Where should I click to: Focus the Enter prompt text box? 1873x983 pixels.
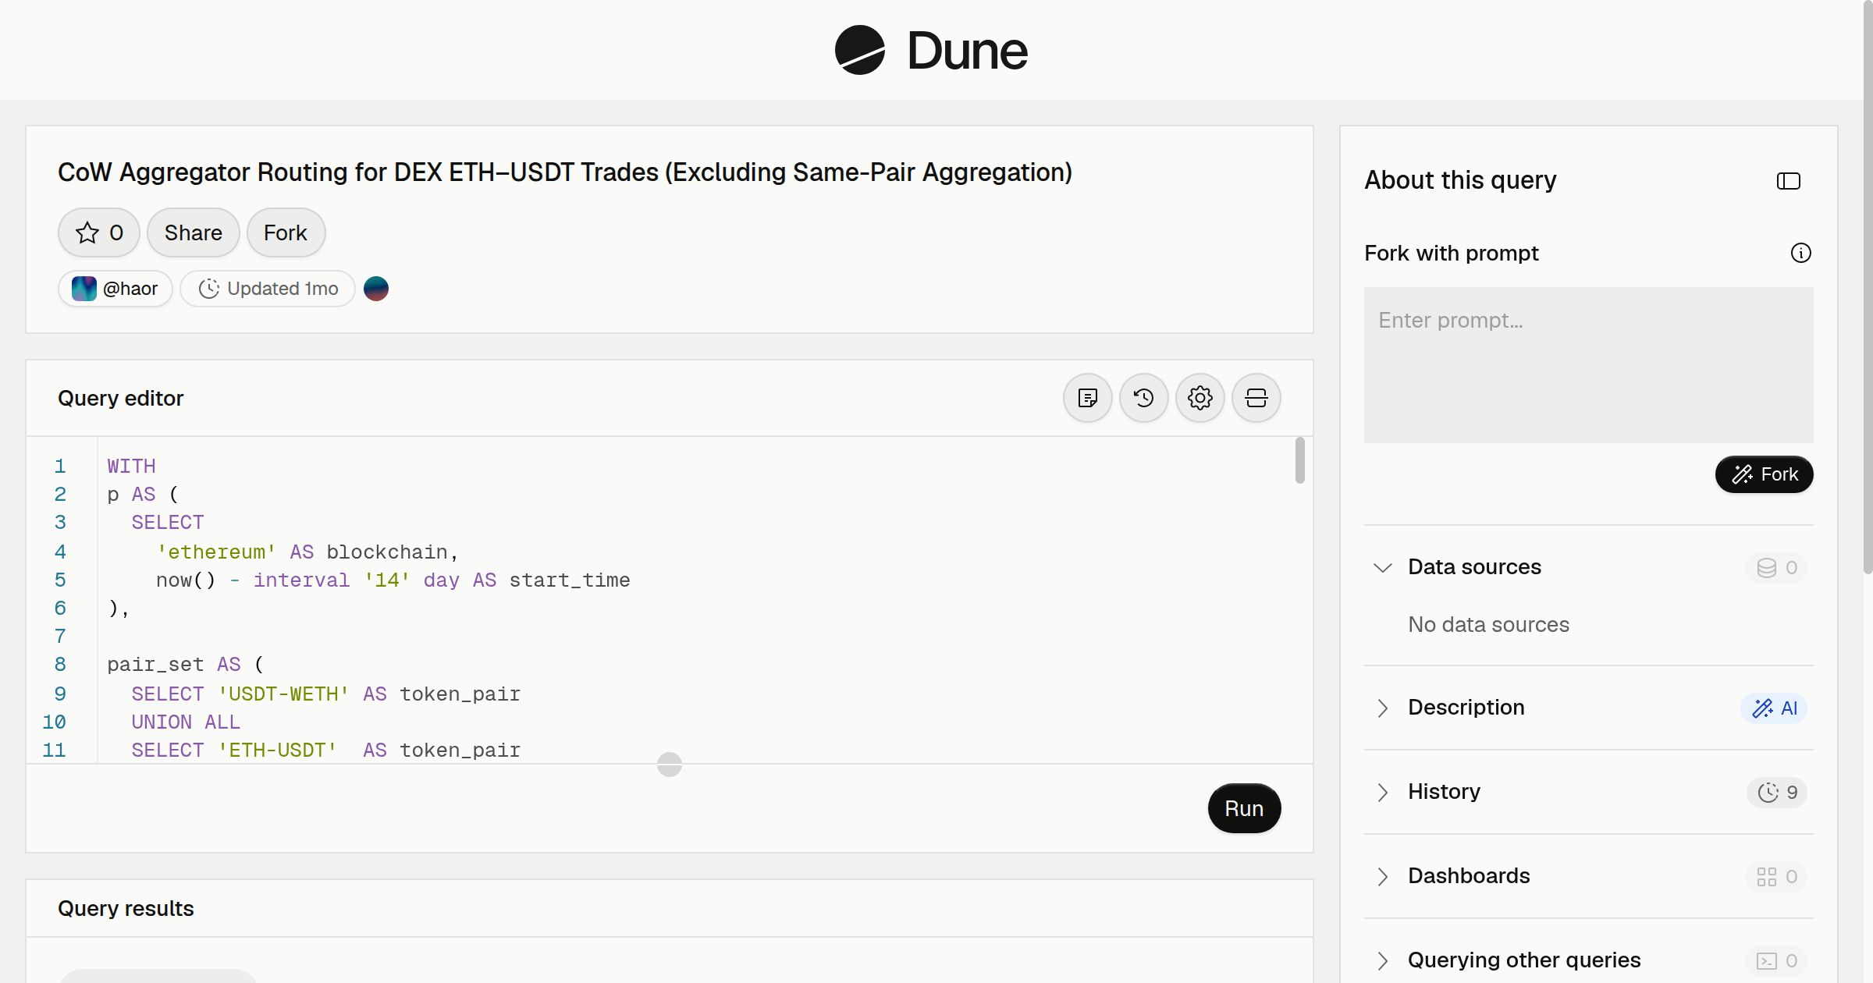1588,365
